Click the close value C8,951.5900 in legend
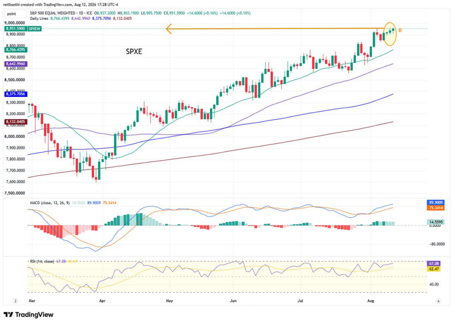453x324 pixels. pyautogui.click(x=174, y=13)
